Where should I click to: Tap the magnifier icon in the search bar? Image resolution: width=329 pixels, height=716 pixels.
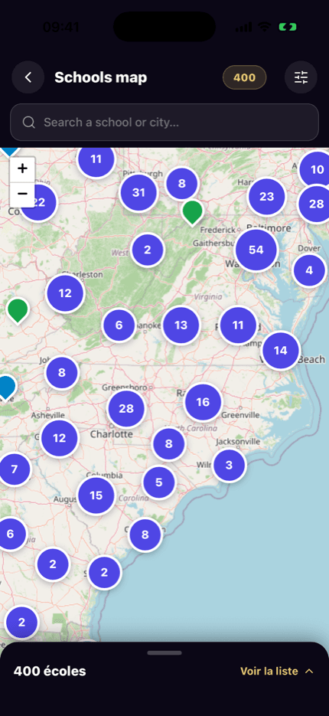(29, 123)
